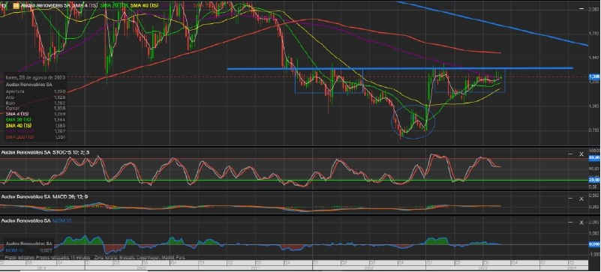Select the horizontal blue resistance line

click(400, 68)
